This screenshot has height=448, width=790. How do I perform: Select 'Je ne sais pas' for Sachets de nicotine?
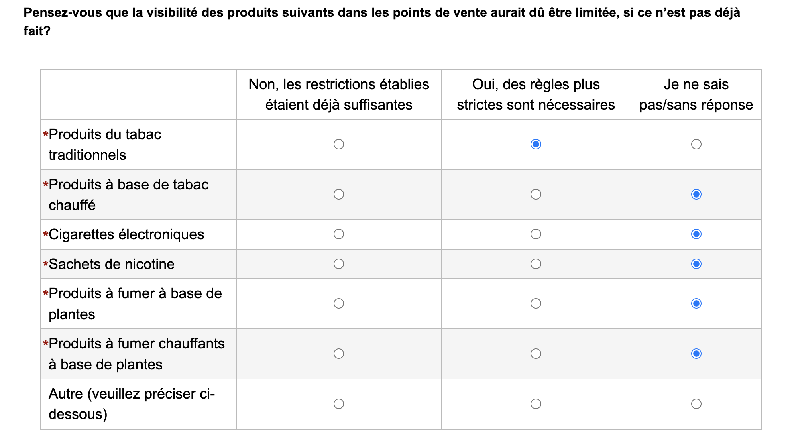696,264
